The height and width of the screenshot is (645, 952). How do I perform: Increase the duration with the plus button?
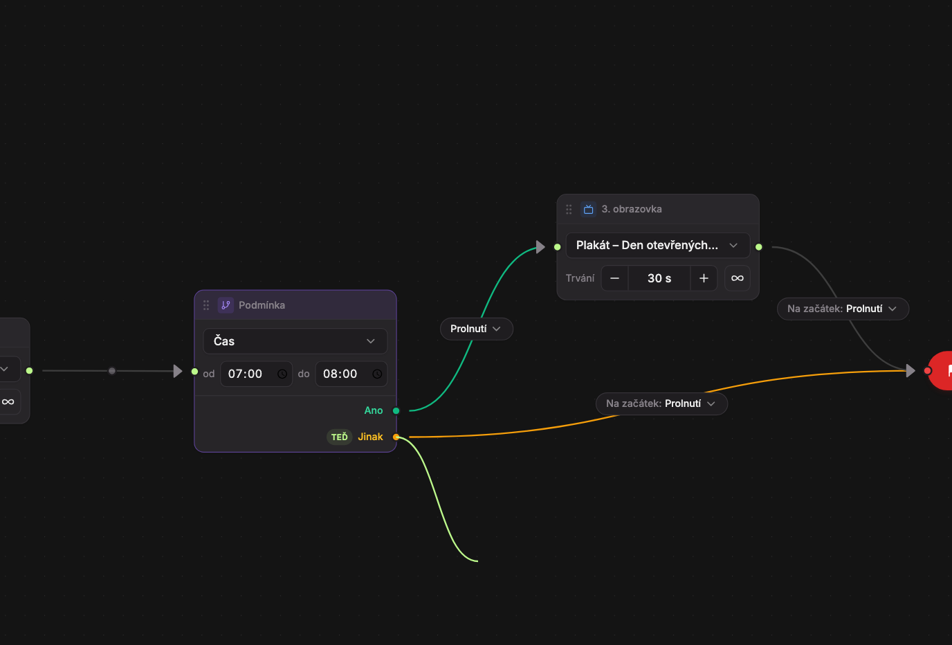coord(704,278)
